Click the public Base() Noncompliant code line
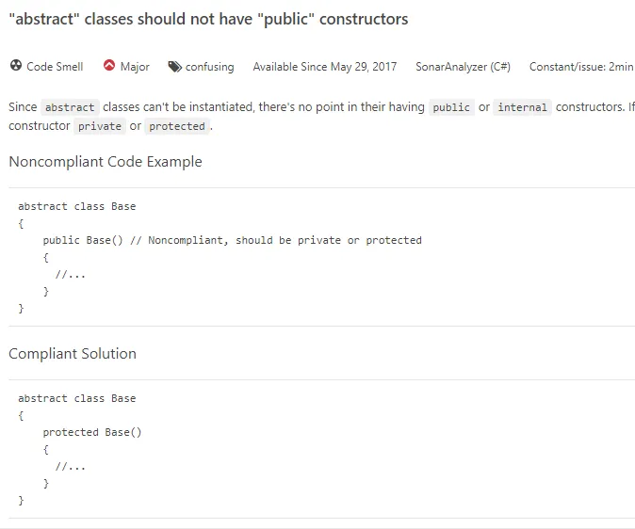 coord(232,240)
